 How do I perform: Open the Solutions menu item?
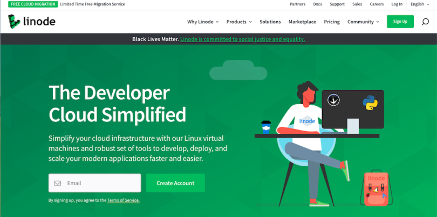[x=270, y=22]
